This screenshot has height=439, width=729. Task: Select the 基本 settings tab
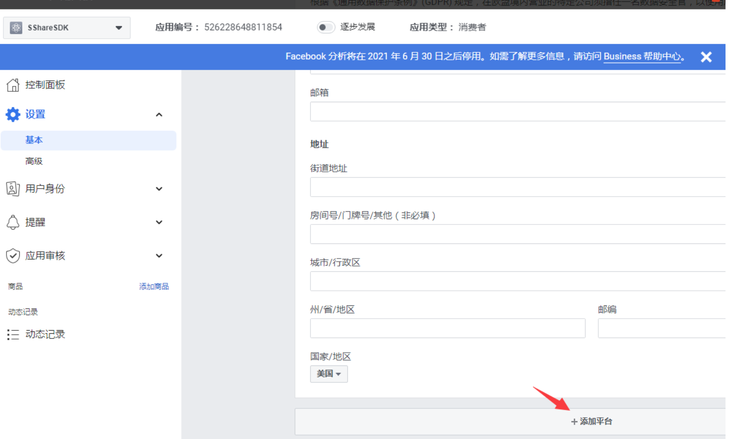click(34, 140)
